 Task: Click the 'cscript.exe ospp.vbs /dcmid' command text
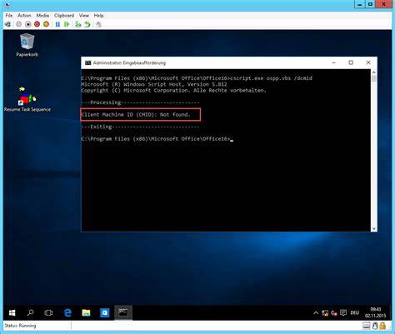coord(271,78)
